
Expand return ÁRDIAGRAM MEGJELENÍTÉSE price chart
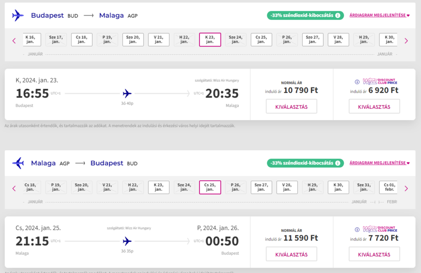click(379, 163)
